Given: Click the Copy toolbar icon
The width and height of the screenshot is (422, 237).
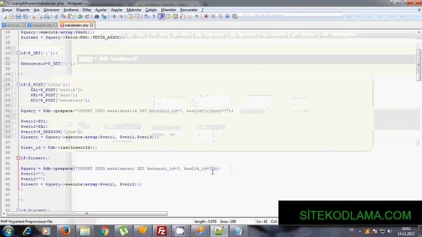Looking at the screenshot, I should tap(63, 16).
